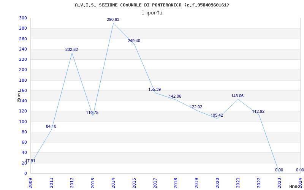Select the 17.91 data label
This screenshot has height=190, width=304.
(x=30, y=161)
